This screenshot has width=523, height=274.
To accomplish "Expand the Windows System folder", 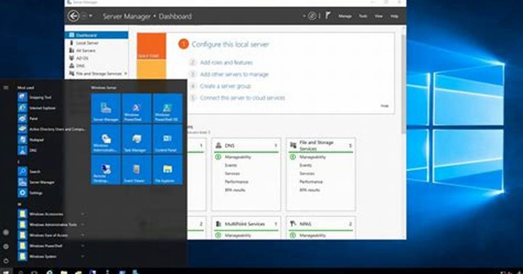I will (x=52, y=257).
